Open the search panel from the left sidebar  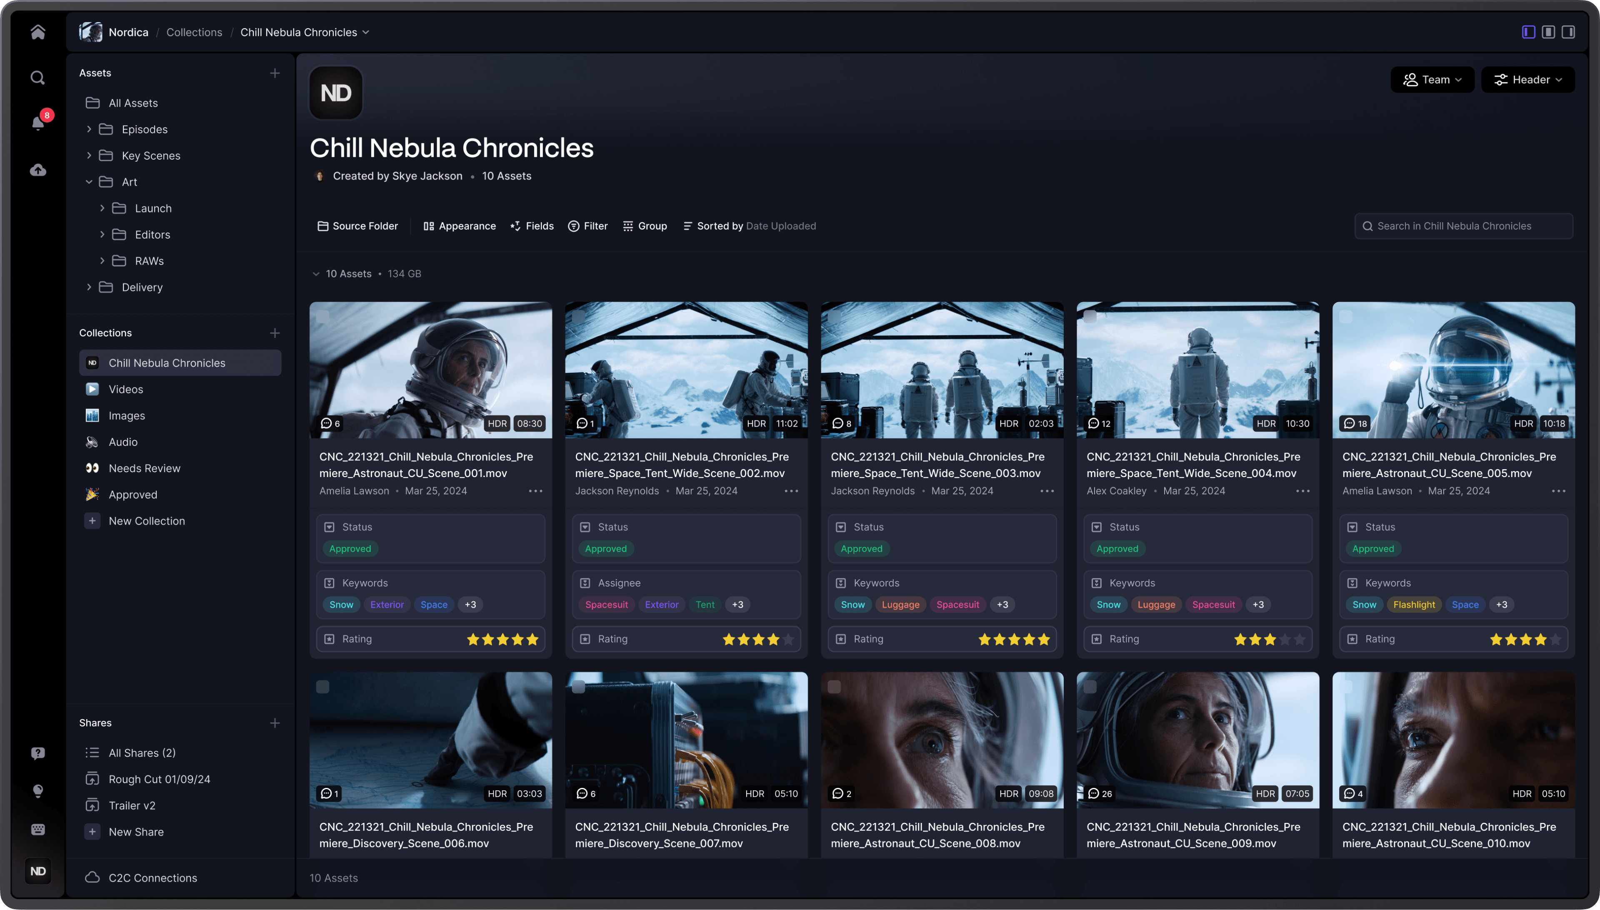tap(37, 77)
